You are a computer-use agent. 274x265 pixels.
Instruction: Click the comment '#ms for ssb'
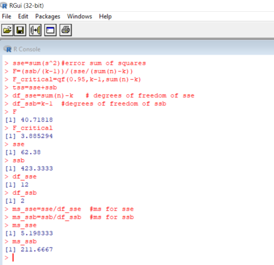tap(112, 217)
